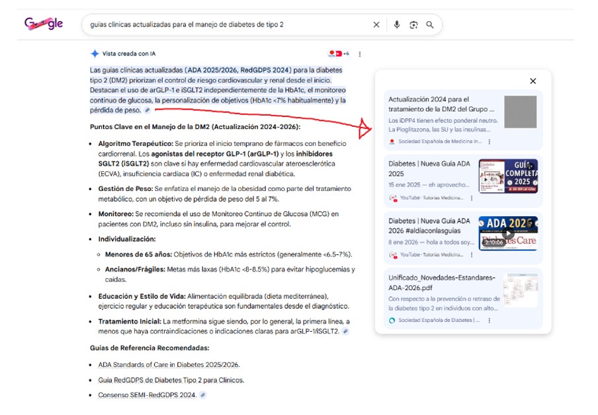Click the link icon after 'arGLP-1/iSGLT2'

(345, 331)
